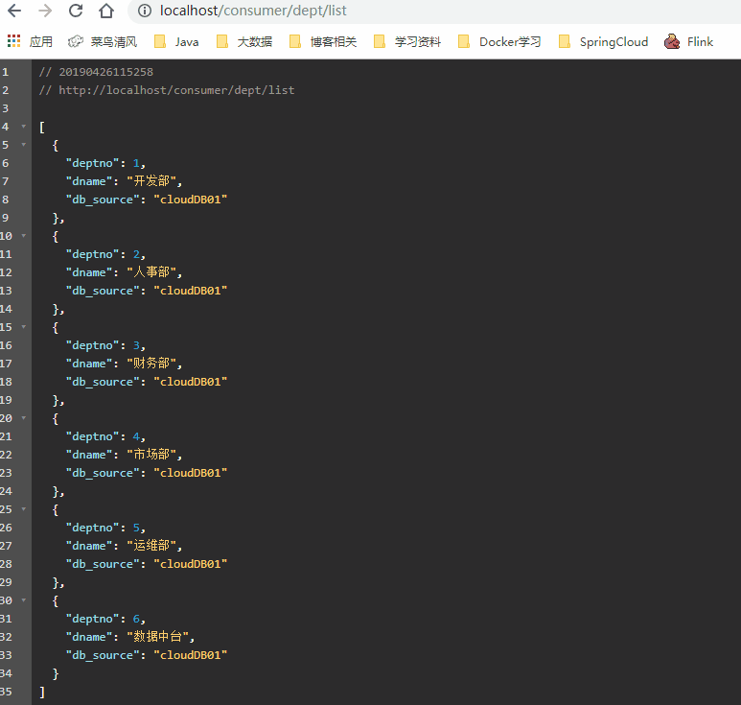
Task: Click the deptno value 1
Action: pos(136,163)
